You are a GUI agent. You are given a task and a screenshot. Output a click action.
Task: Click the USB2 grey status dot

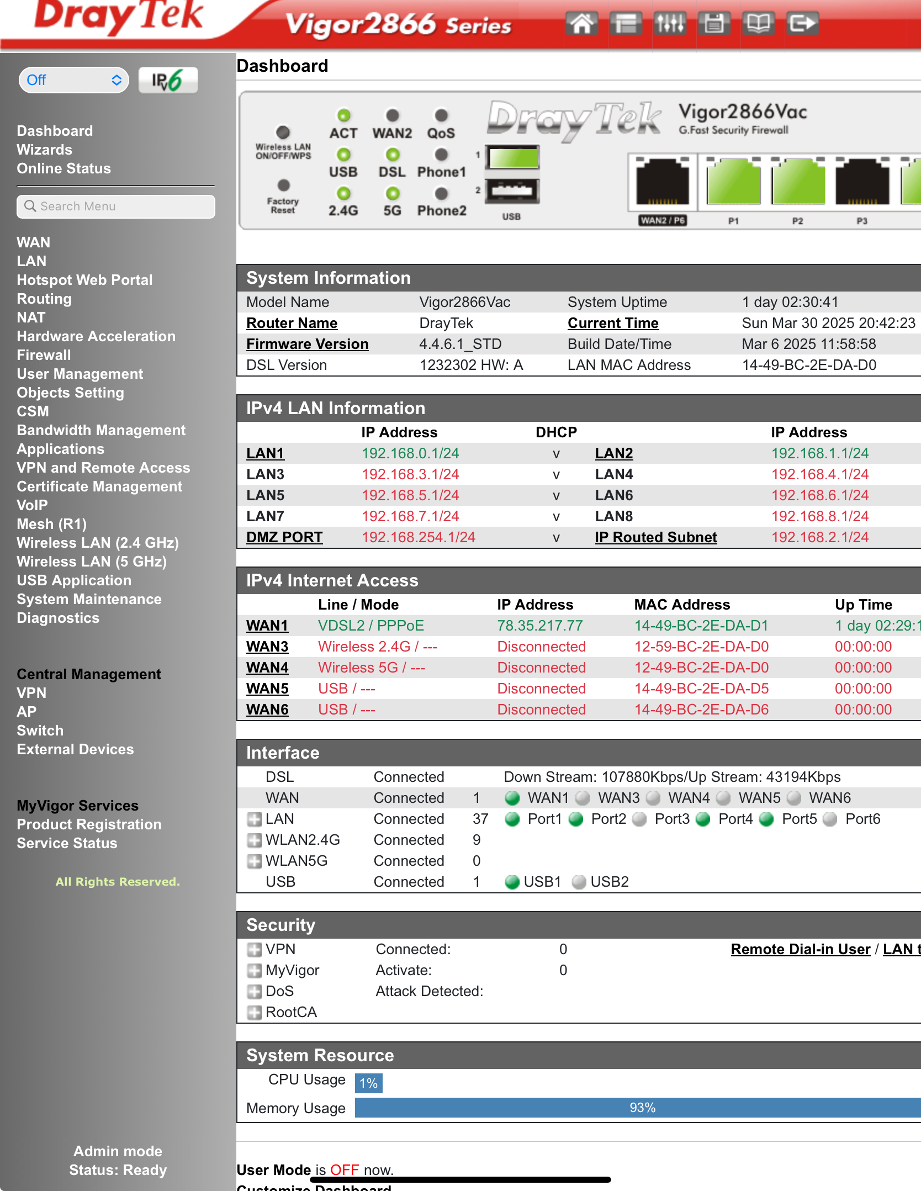579,882
